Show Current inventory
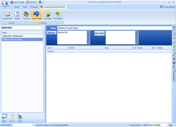Viewport: 176px width, 127px height. [x=26, y=16]
